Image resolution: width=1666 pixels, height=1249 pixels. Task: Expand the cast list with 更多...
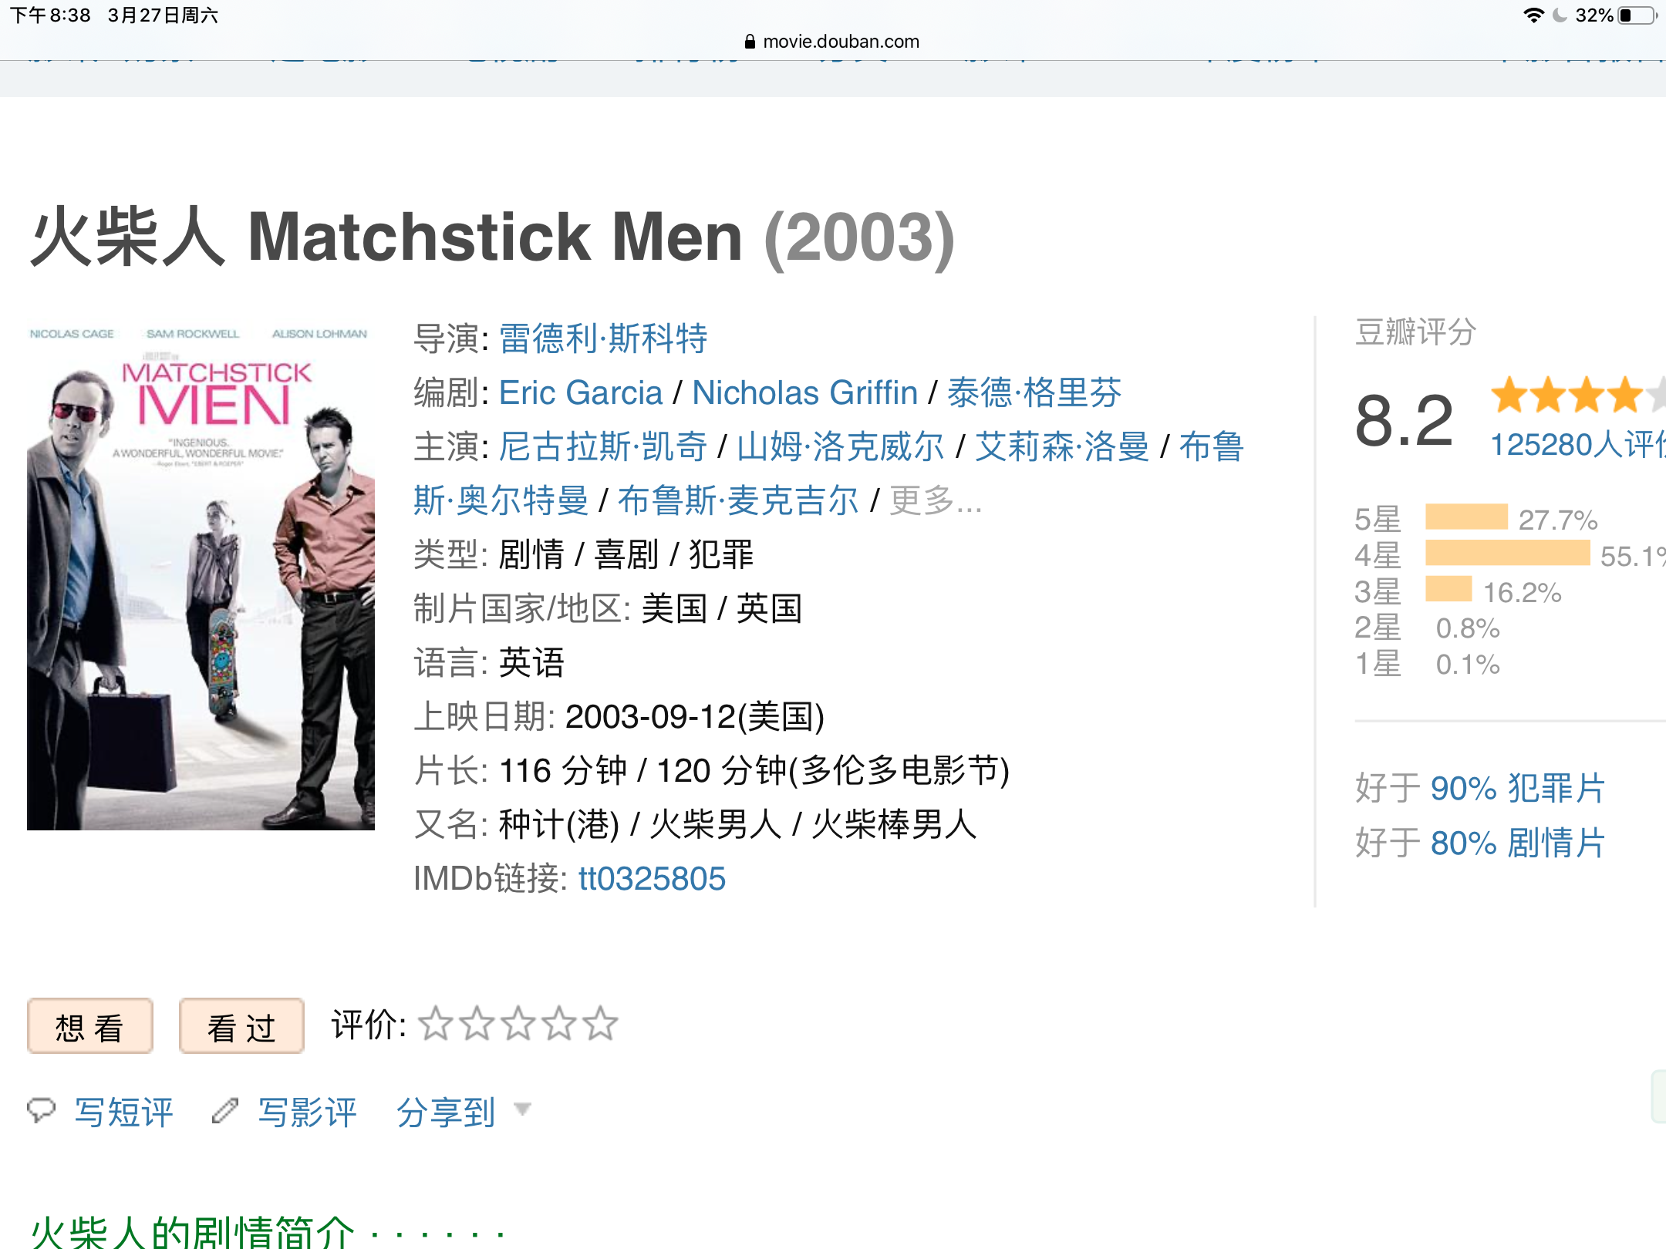(936, 500)
